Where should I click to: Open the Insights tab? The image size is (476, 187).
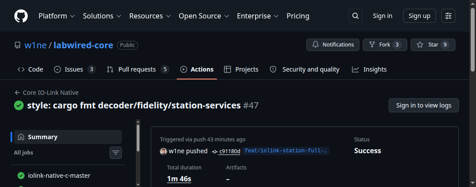click(x=369, y=69)
